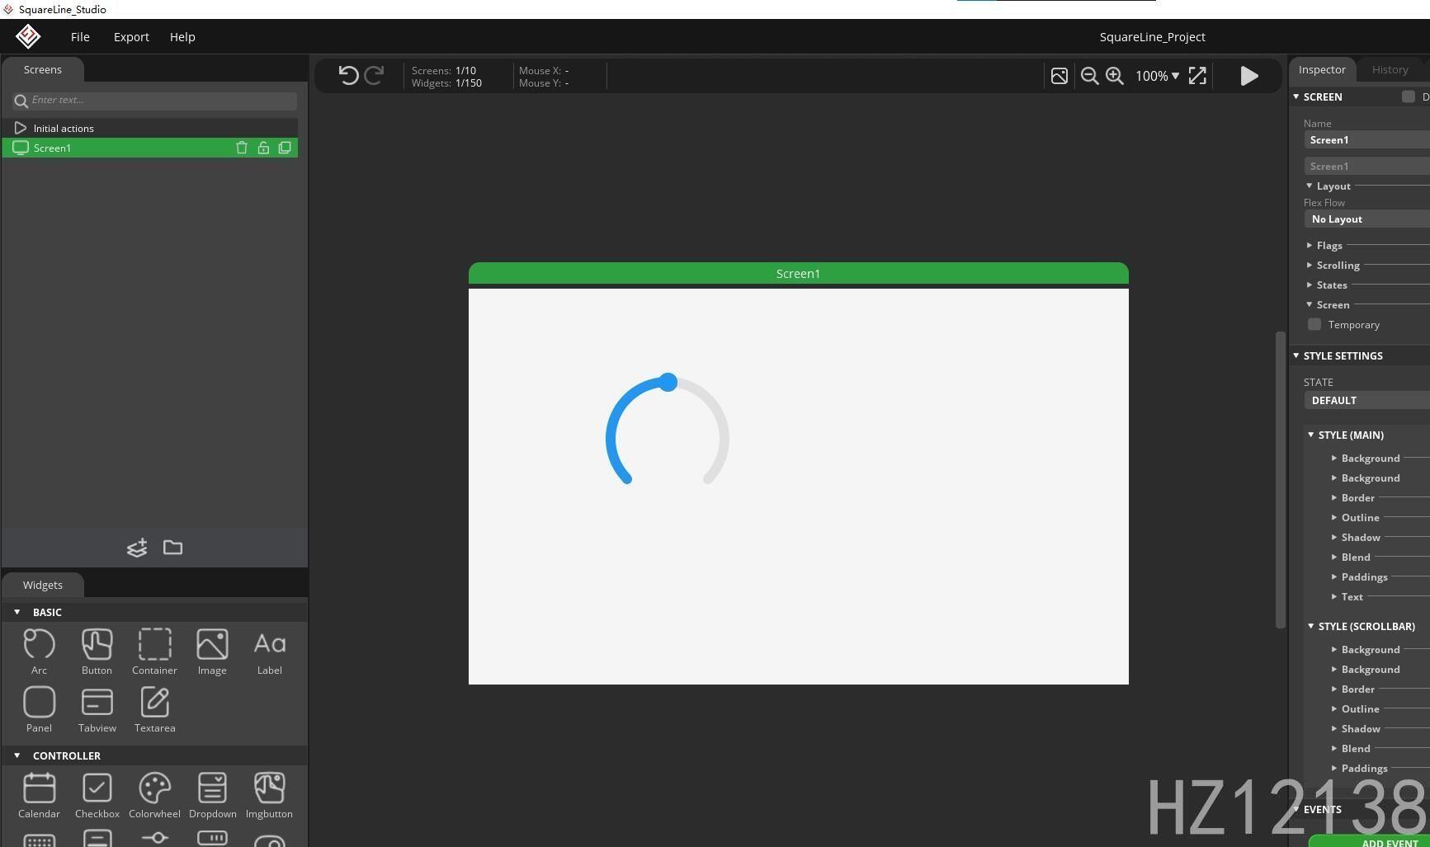Image resolution: width=1430 pixels, height=847 pixels.
Task: Select the Colorwheel widget
Action: point(154,795)
